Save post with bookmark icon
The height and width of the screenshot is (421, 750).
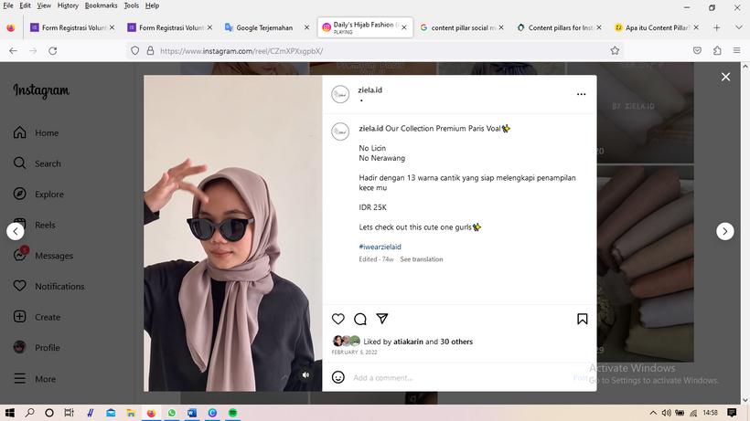pos(582,319)
